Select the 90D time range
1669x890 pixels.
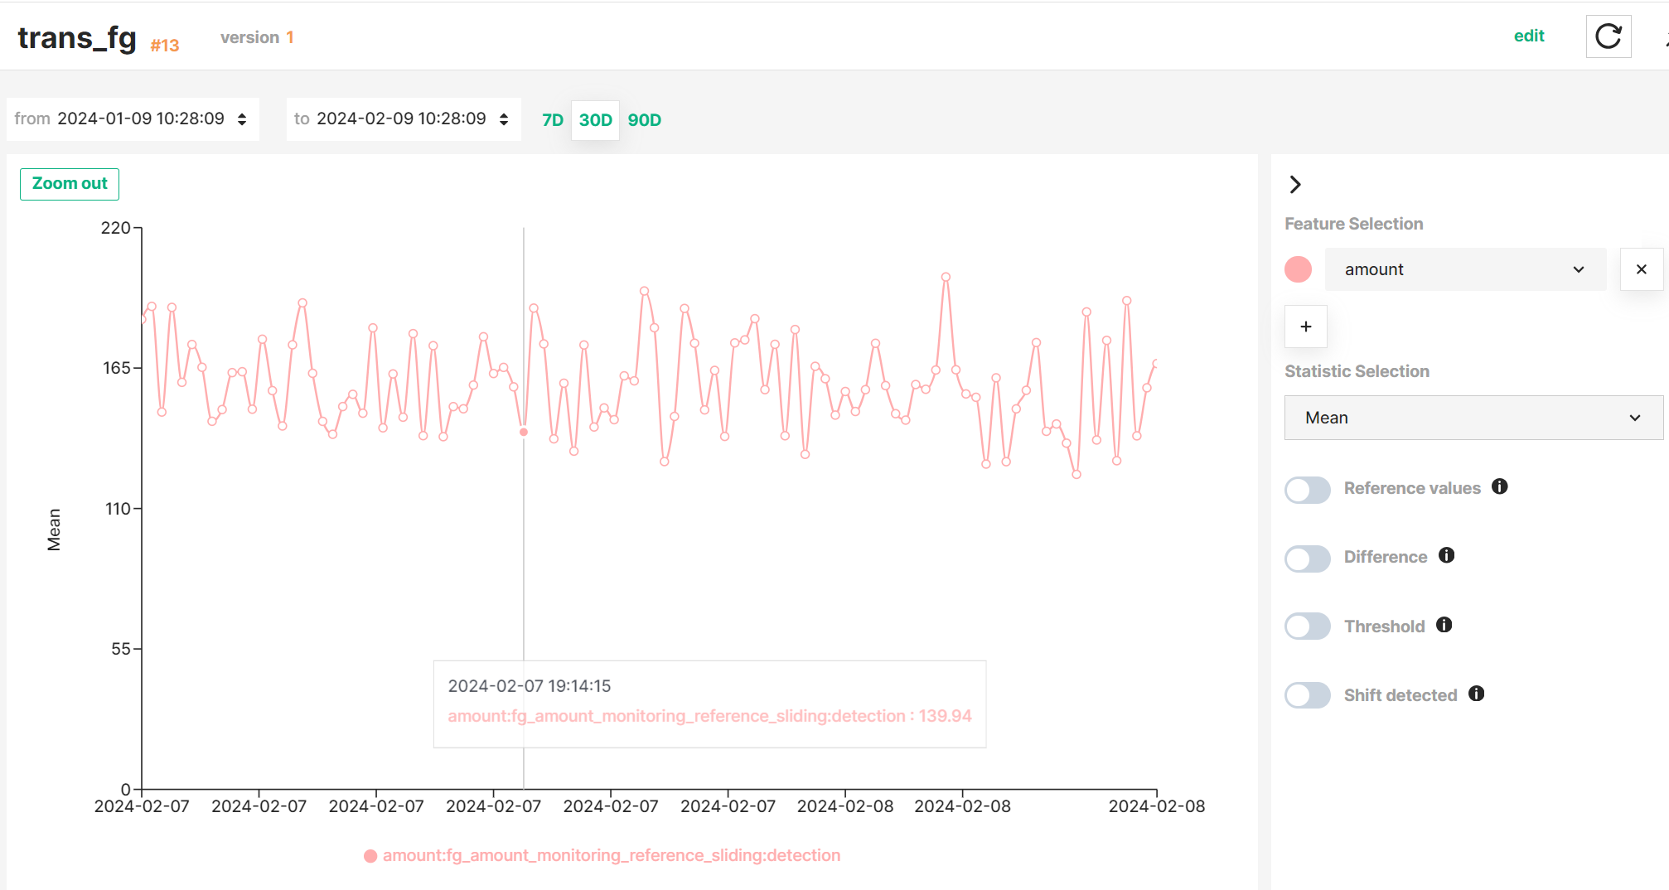644,119
